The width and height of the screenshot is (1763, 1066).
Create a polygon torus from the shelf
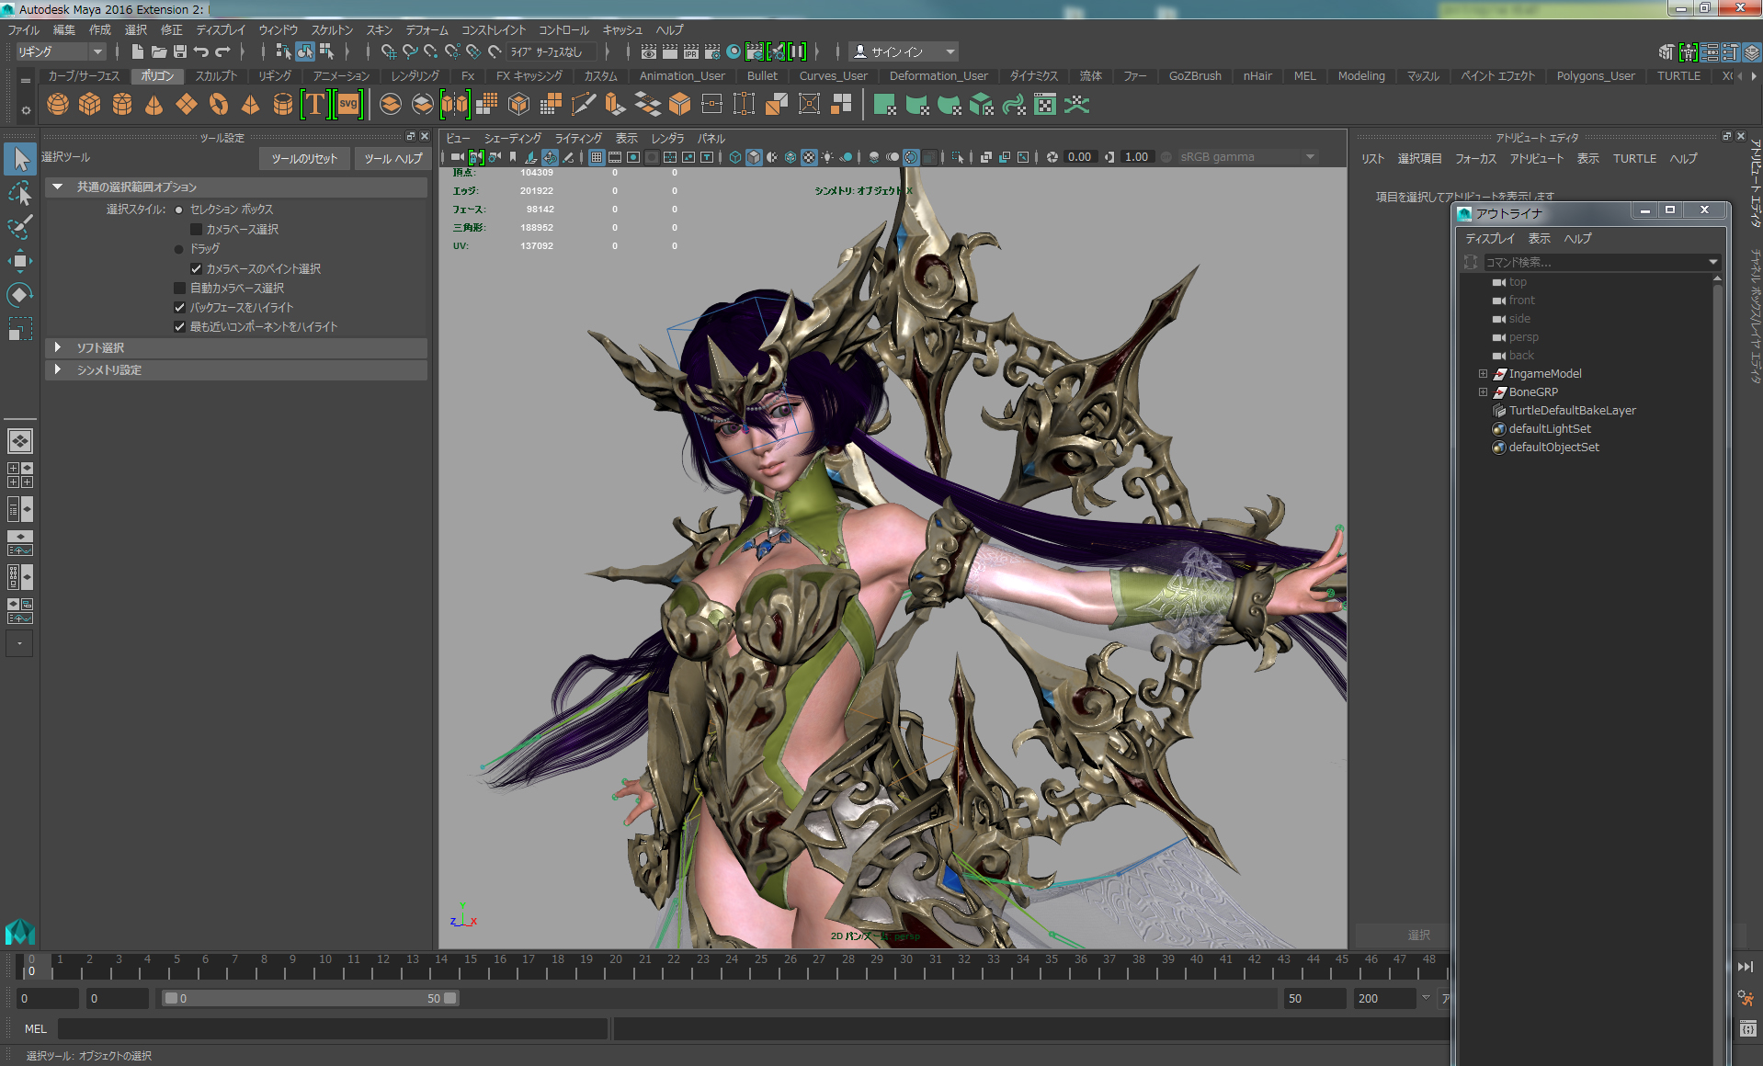point(219,105)
